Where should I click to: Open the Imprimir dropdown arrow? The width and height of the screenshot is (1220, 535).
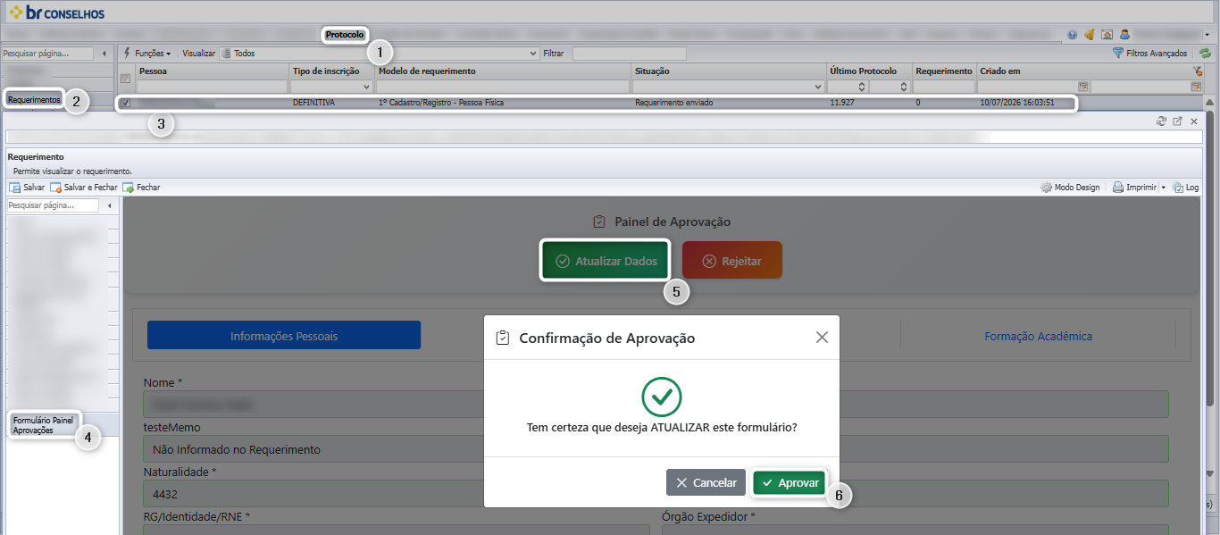pos(1163,188)
